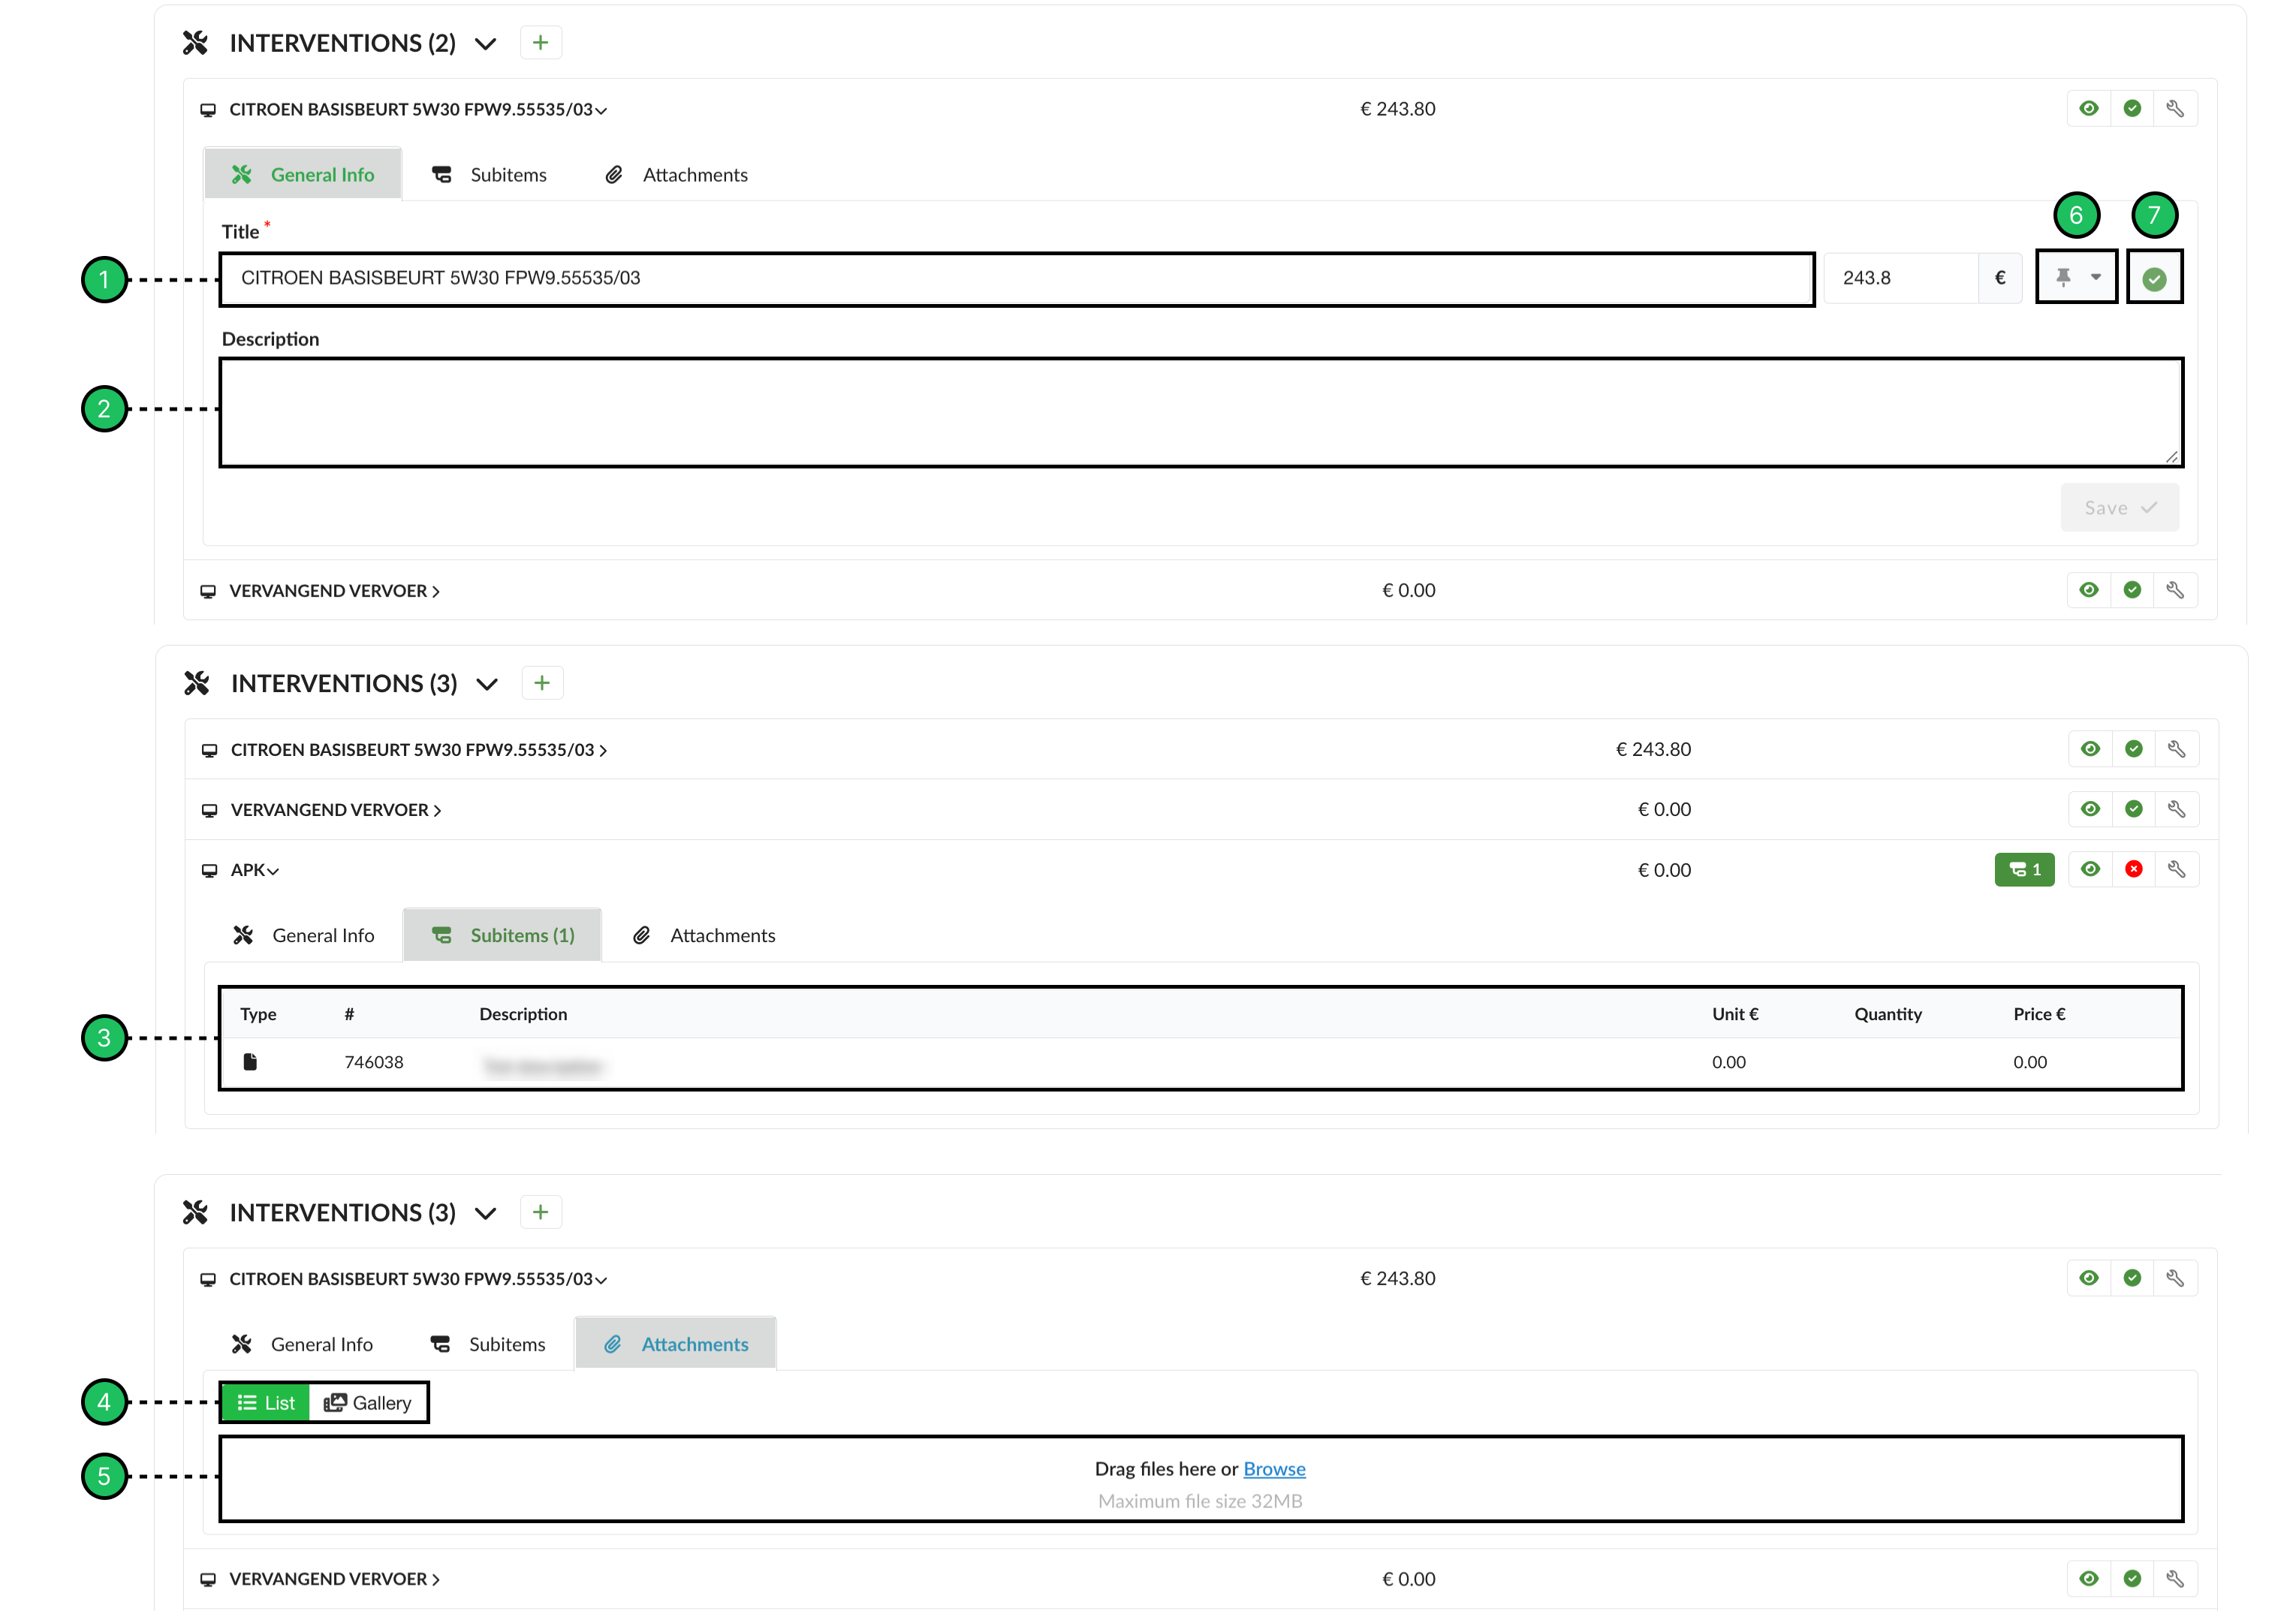The width and height of the screenshot is (2296, 1611).
Task: Toggle eye visibility on the APK row
Action: pyautogui.click(x=2090, y=869)
